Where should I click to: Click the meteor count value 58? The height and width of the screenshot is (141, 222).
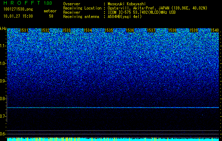pos(51,16)
